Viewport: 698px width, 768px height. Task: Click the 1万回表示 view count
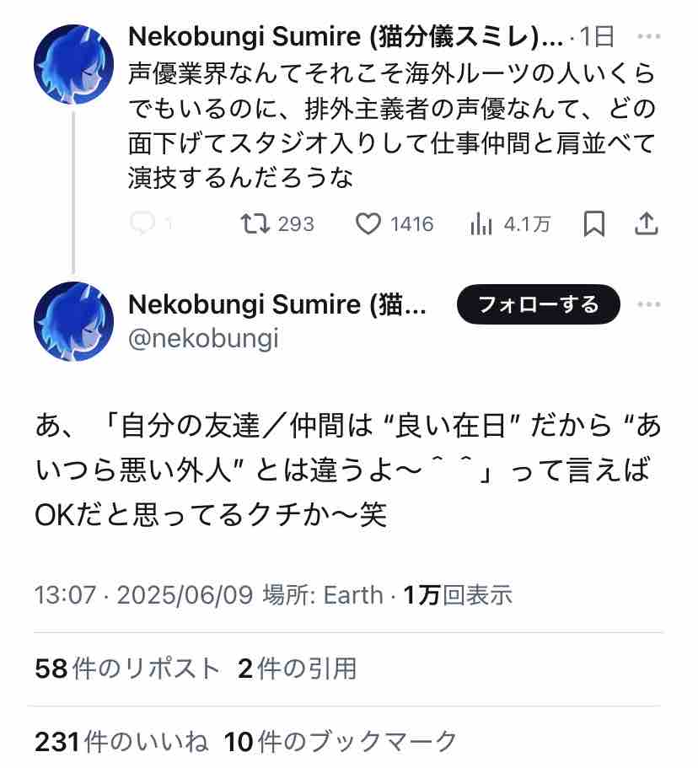[x=458, y=595]
